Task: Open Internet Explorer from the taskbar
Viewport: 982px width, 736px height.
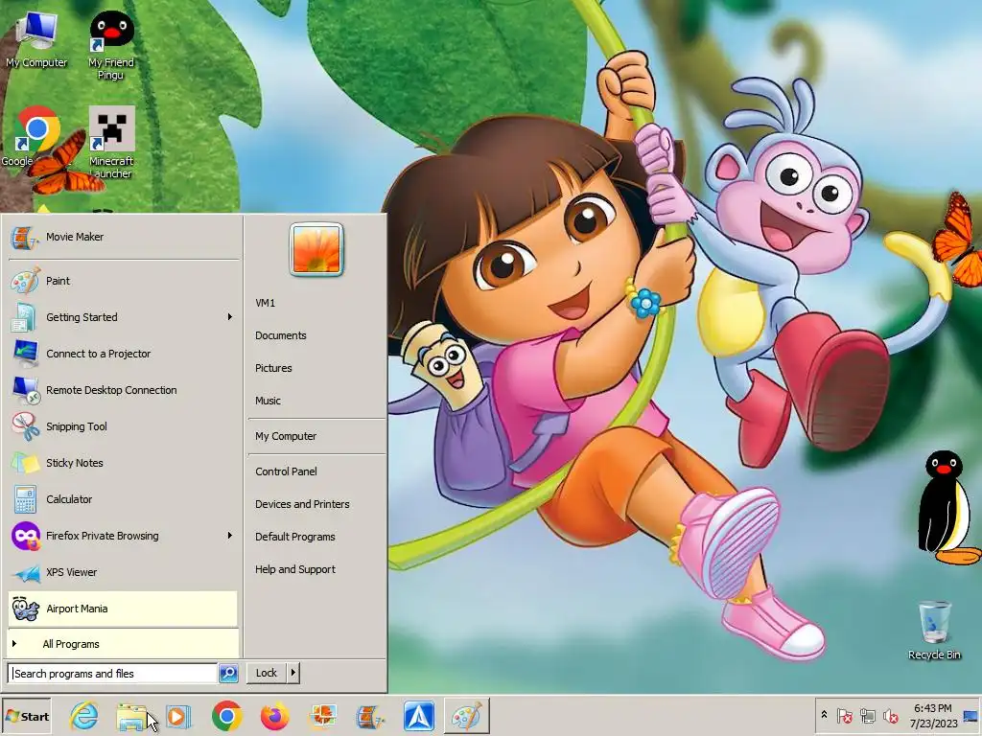Action: (x=84, y=716)
